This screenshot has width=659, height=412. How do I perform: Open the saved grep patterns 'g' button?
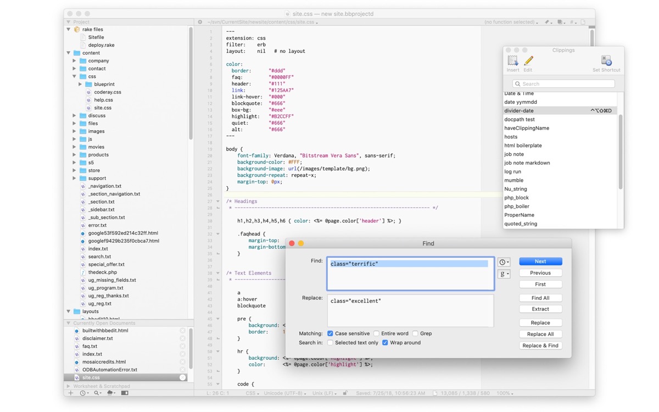coord(504,274)
